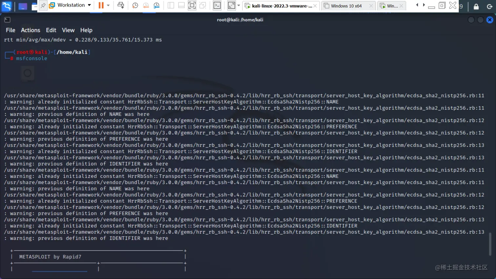Enter full screen mode icon

pos(192,5)
